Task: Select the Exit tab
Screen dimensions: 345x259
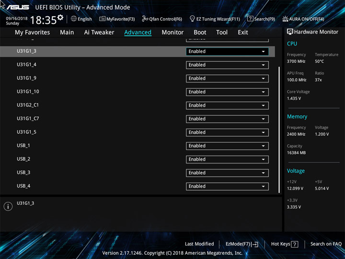Action: 242,33
